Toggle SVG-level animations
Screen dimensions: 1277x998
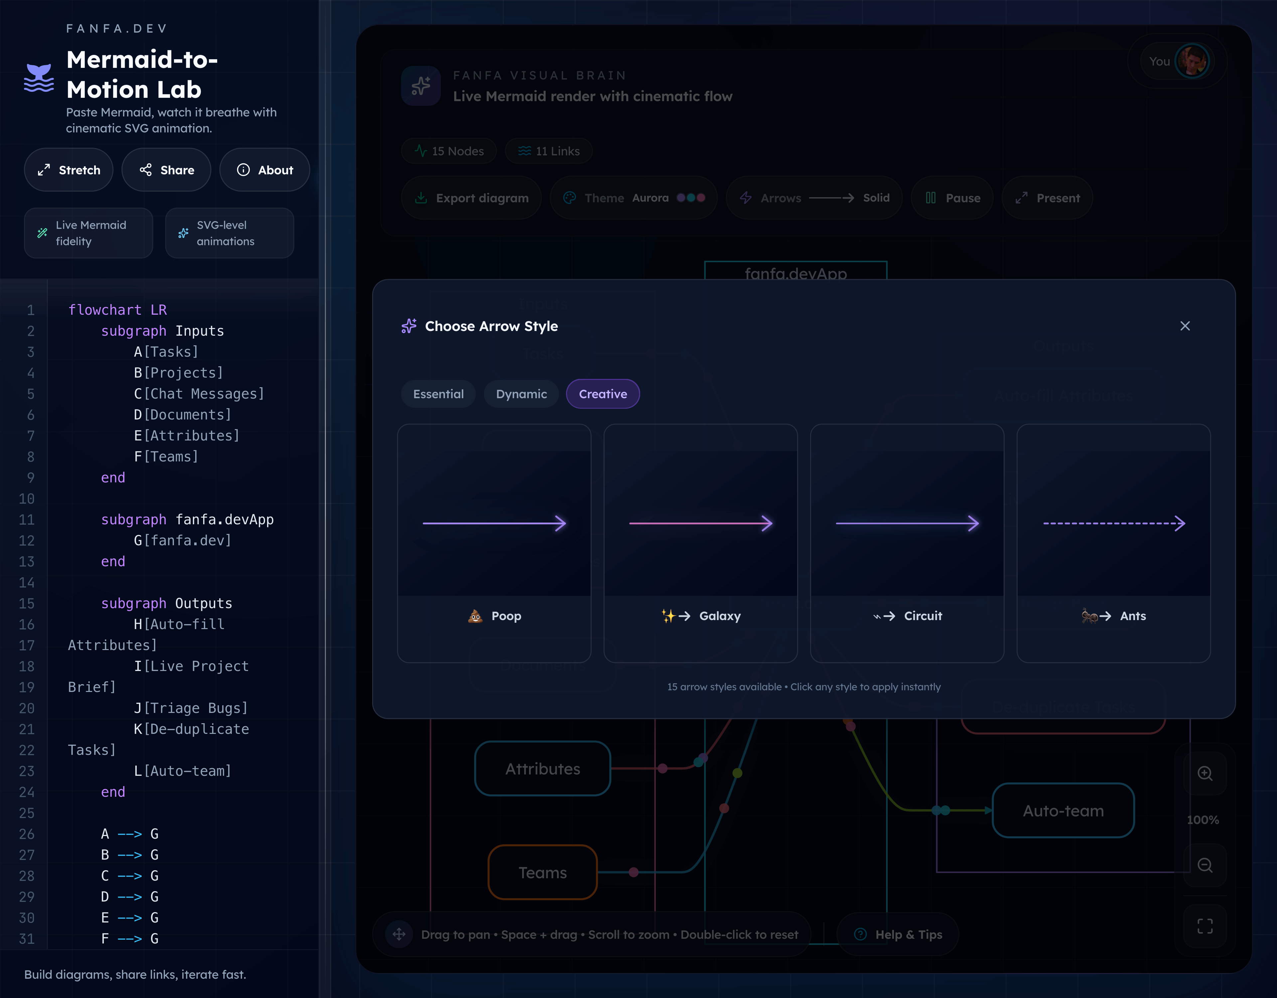click(229, 233)
